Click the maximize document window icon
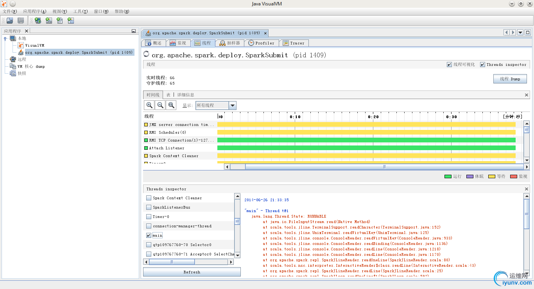Viewport: 534px width, 289px height. [x=528, y=32]
